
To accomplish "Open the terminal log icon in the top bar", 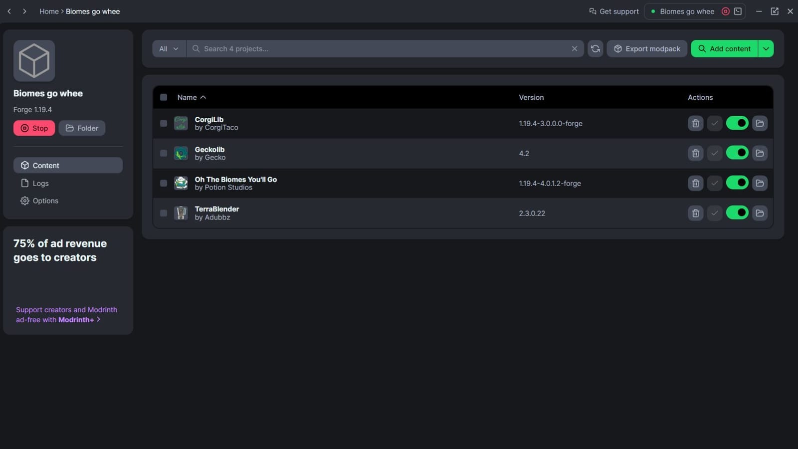I will click(738, 11).
